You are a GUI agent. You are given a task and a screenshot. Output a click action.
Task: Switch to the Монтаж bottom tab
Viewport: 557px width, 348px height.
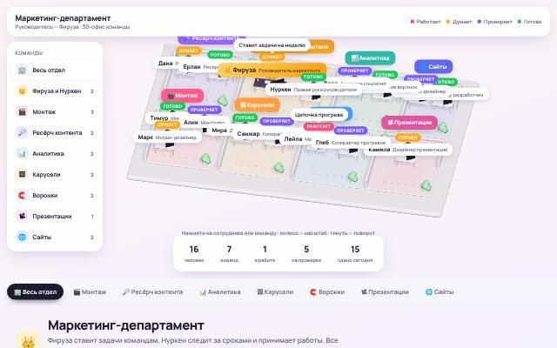click(x=90, y=292)
